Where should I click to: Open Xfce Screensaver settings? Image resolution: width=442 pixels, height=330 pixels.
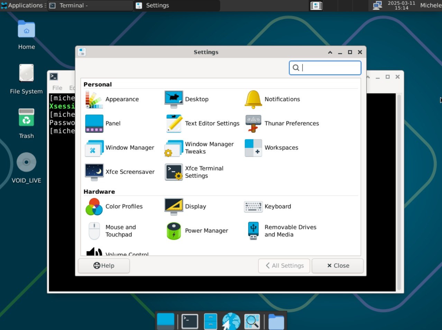[120, 172]
